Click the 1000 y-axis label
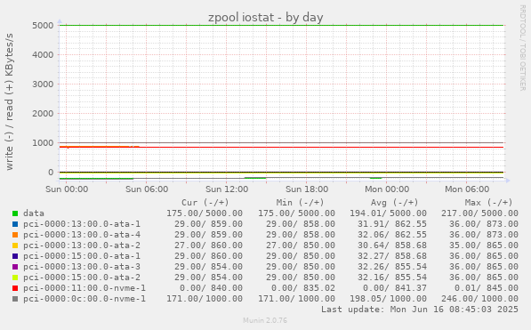The image size is (531, 330). tap(43, 143)
